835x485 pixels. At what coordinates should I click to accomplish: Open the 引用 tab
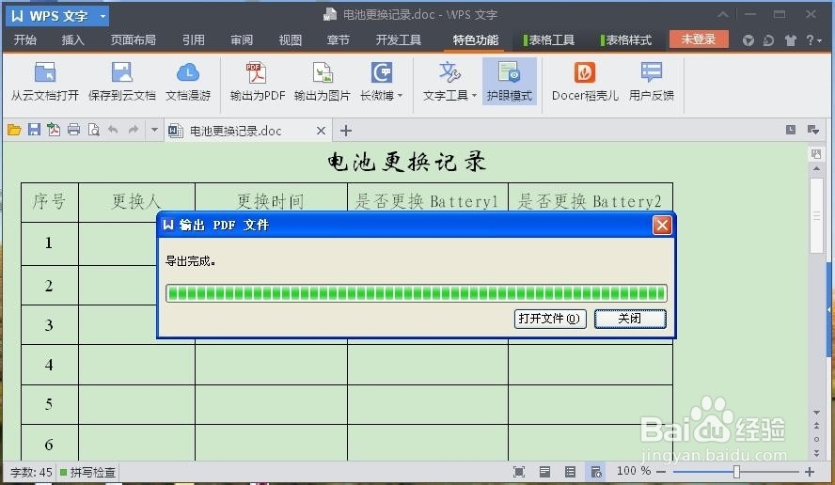coord(194,39)
